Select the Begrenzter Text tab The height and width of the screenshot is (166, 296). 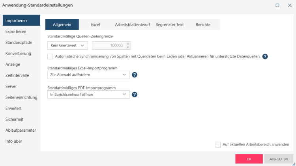(x=169, y=24)
